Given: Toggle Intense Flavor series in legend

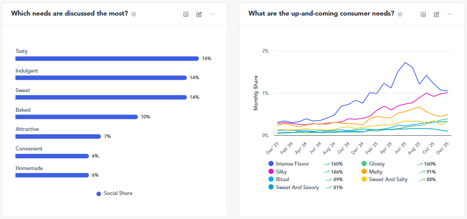Looking at the screenshot, I should pyautogui.click(x=292, y=164).
